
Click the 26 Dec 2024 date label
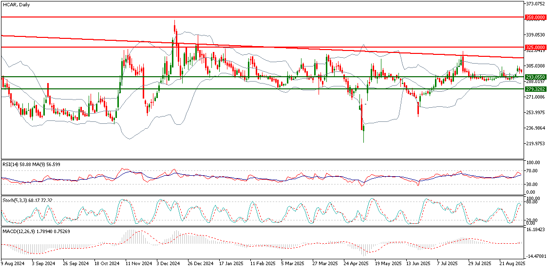tap(201, 264)
